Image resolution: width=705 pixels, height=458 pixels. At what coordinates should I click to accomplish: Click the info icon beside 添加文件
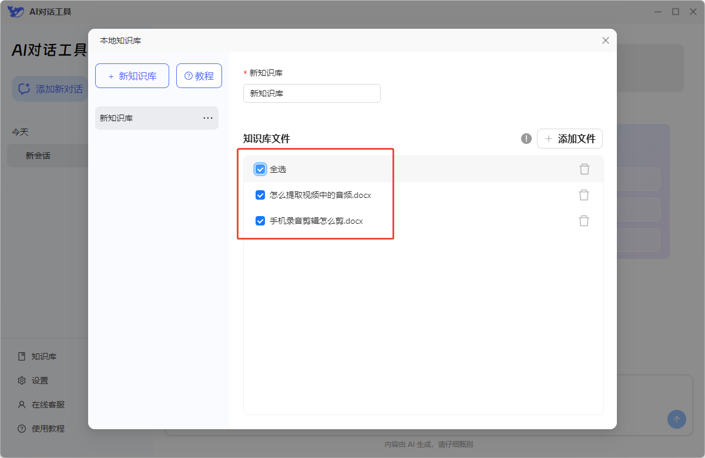click(x=526, y=139)
